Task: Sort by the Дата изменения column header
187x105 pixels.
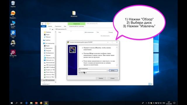Action: (89, 32)
